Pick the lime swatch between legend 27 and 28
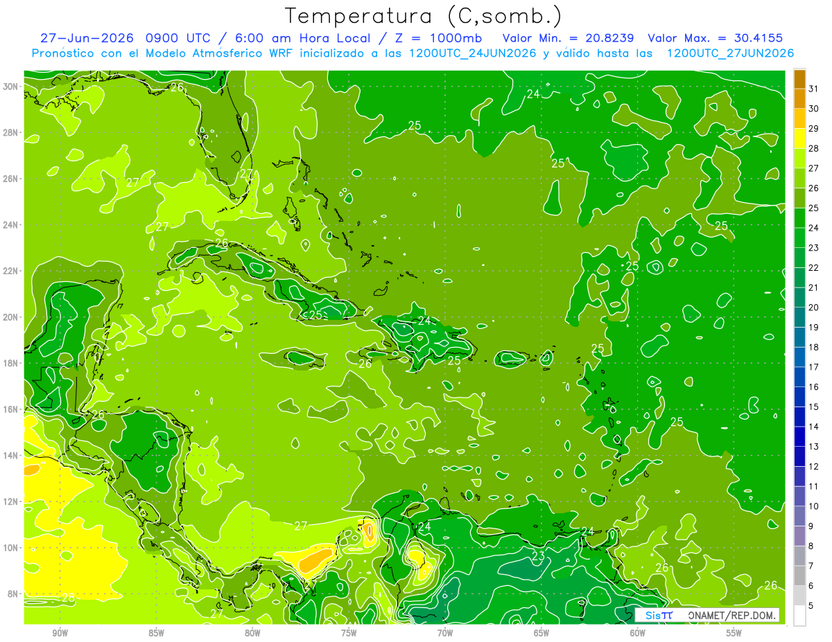 799,159
